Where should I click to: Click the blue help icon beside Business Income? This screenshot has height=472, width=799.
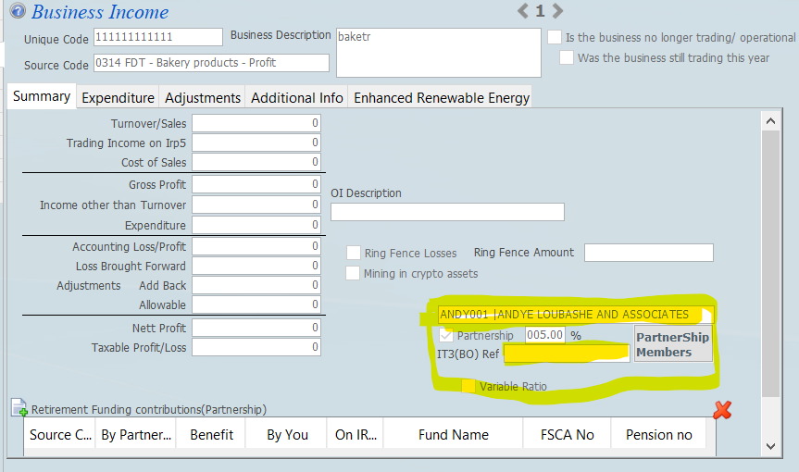(x=18, y=12)
